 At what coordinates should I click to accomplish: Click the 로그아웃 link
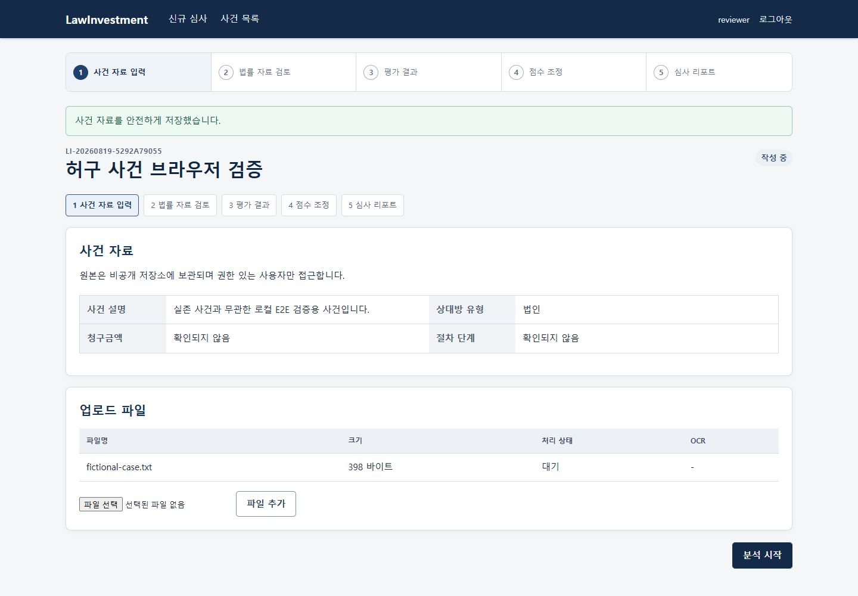point(775,20)
